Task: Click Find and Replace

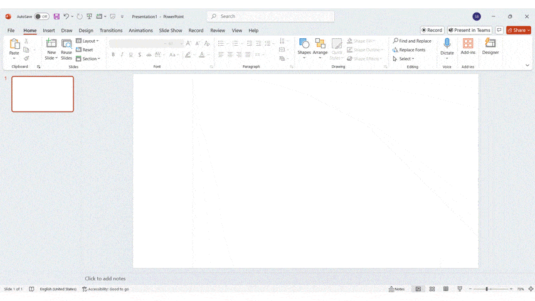Action: click(x=412, y=41)
